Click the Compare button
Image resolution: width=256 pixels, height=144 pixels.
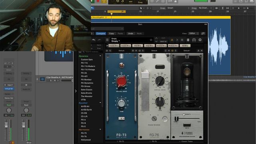point(101,34)
